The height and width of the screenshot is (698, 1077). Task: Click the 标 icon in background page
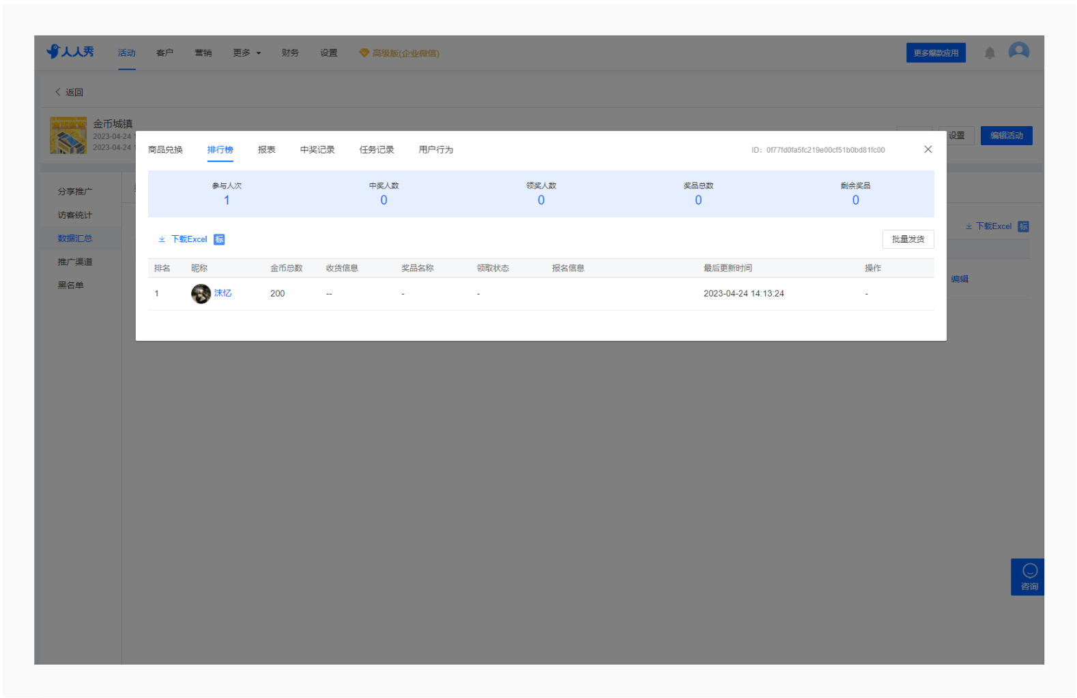pos(1023,226)
